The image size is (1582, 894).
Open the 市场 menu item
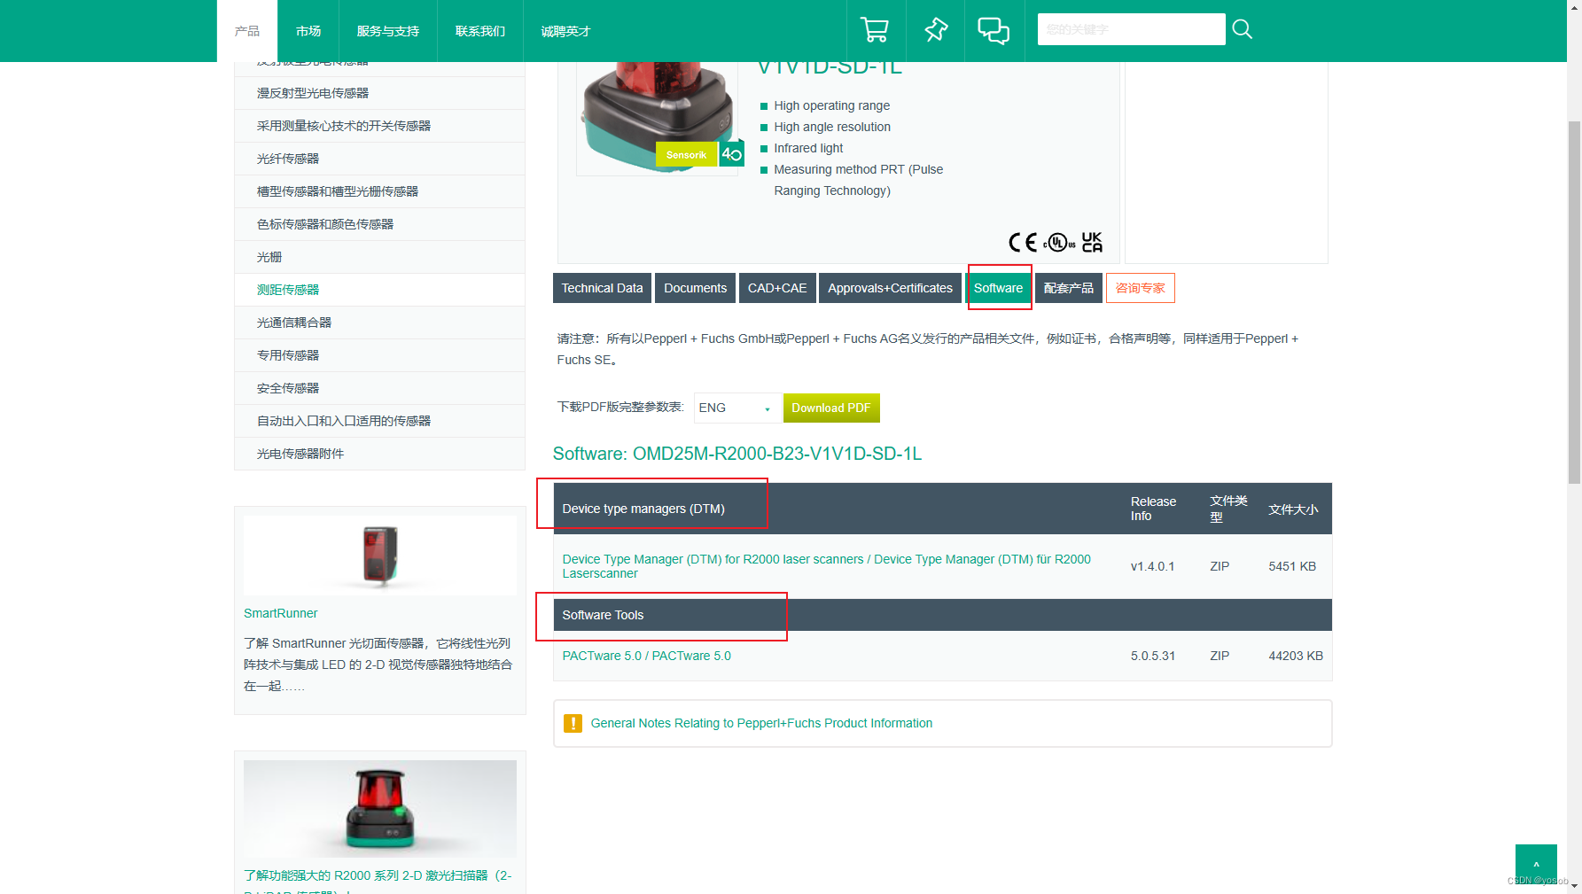tap(308, 31)
